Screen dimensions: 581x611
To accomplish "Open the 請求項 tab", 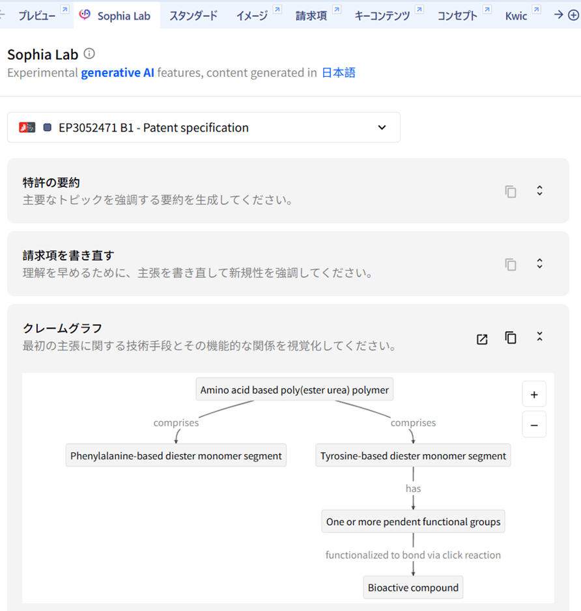I will [311, 16].
